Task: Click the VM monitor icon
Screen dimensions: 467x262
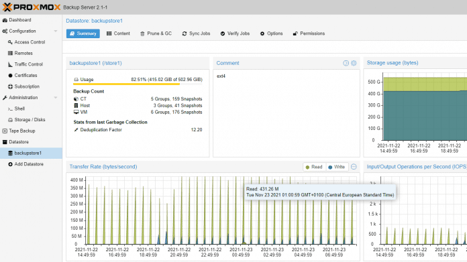Action: tap(76, 112)
